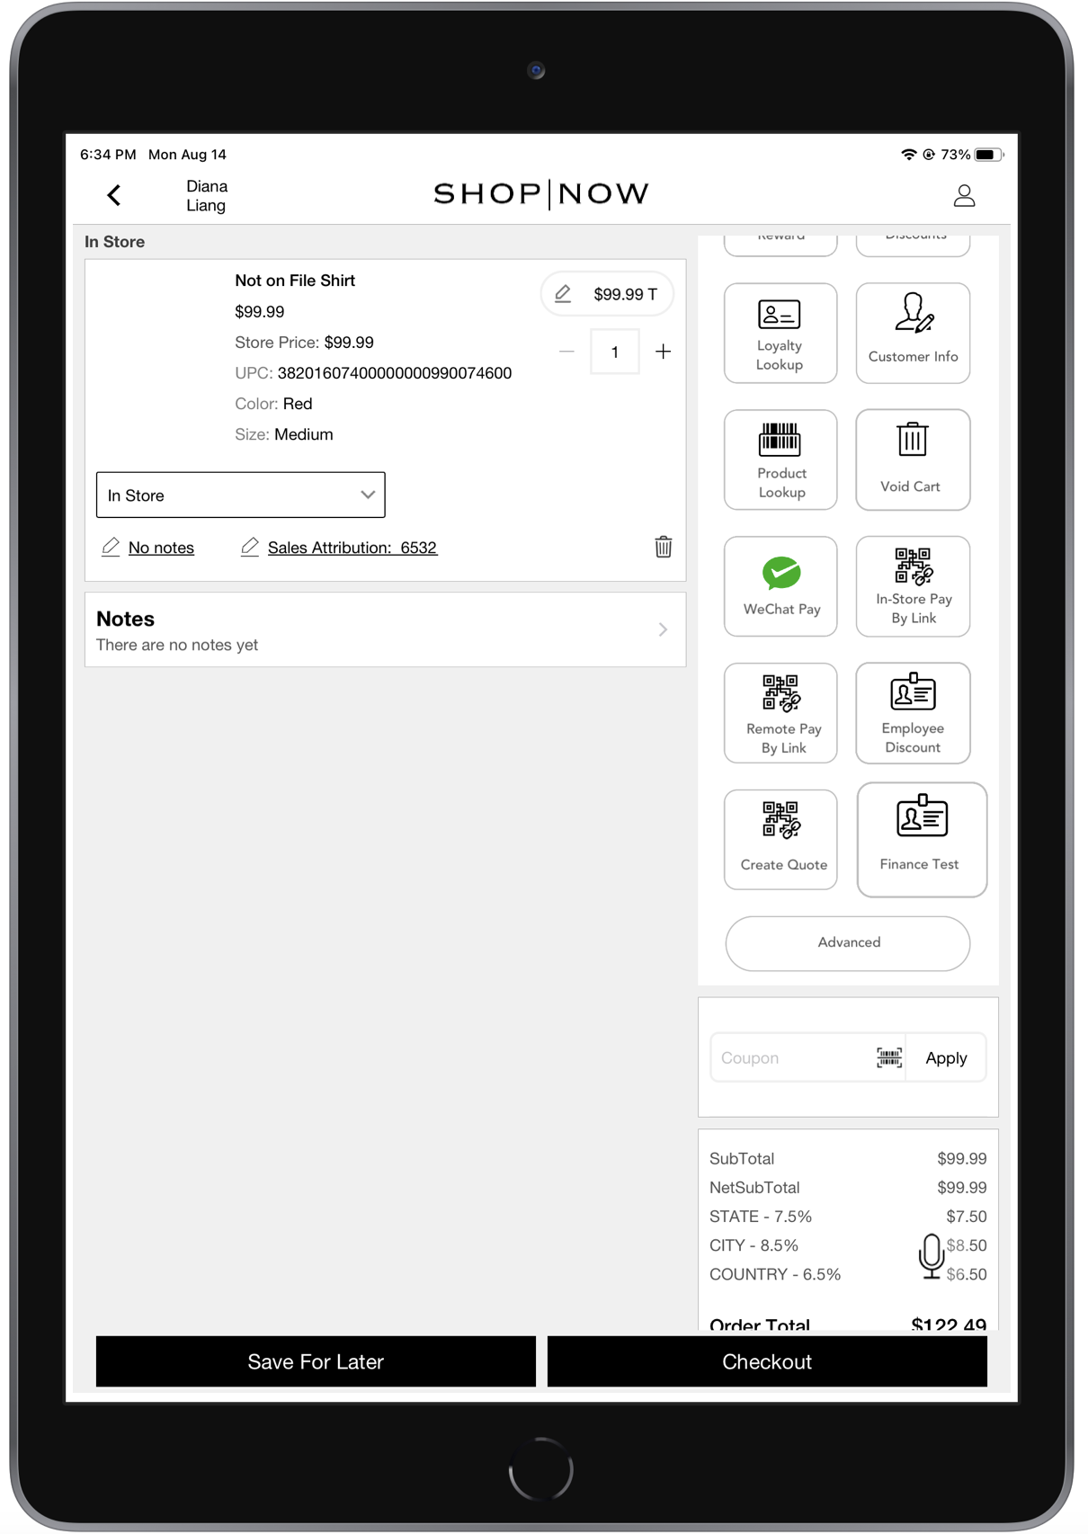Tap the 6:34 PM clock
The width and height of the screenshot is (1088, 1534).
108,155
